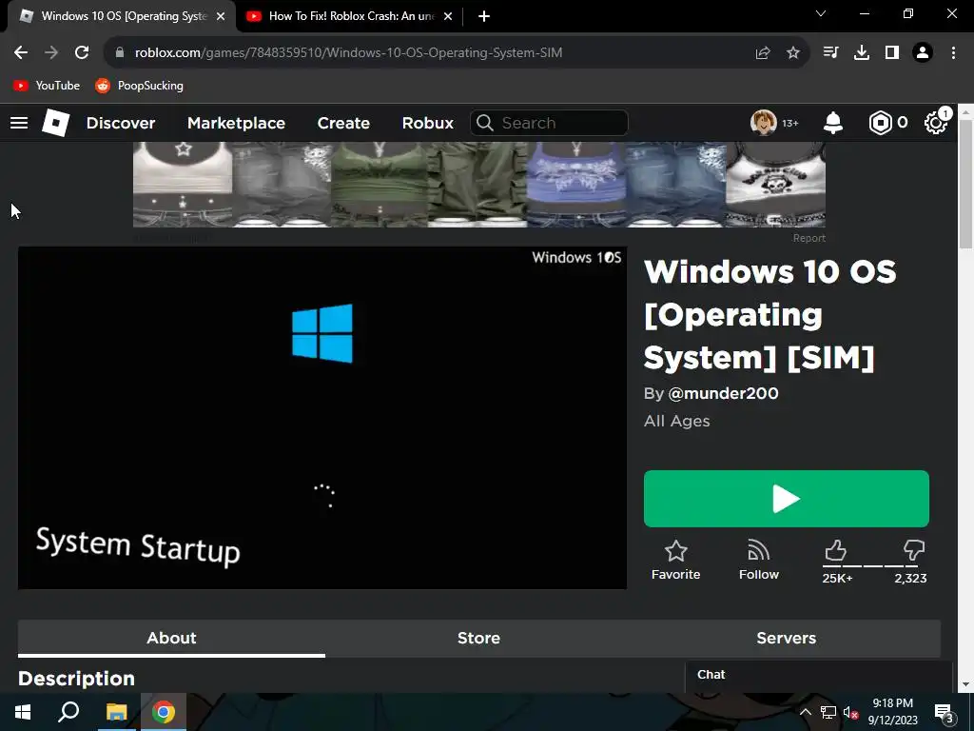Open Chrome media control icon
This screenshot has width=974, height=731.
click(x=830, y=53)
